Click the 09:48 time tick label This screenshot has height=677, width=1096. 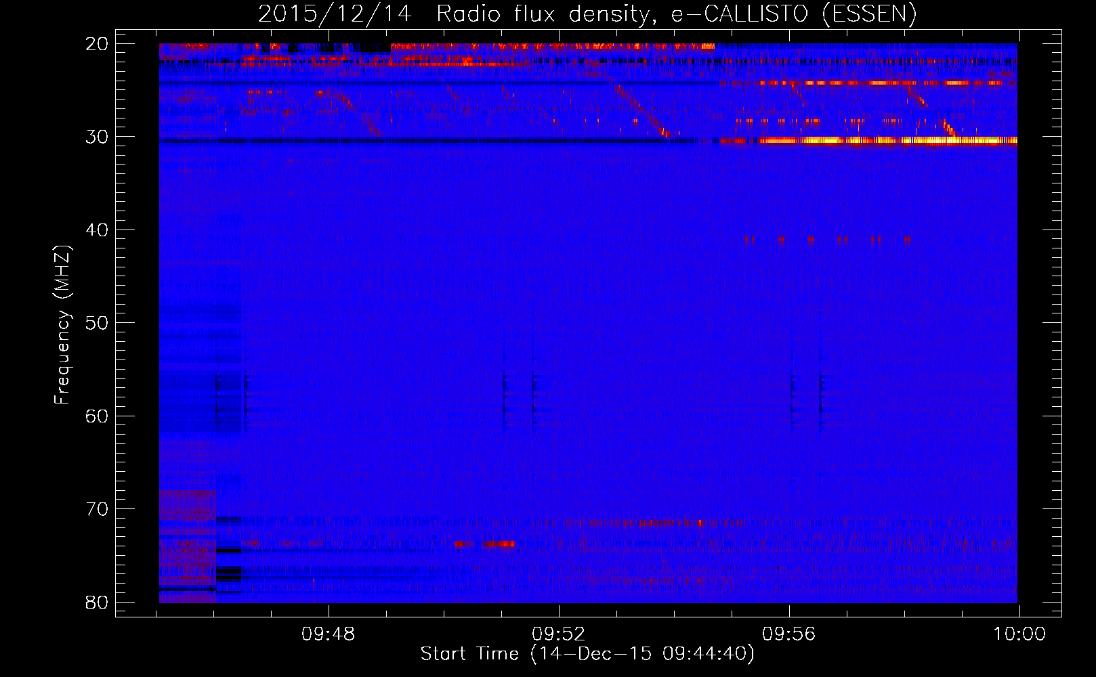[329, 634]
